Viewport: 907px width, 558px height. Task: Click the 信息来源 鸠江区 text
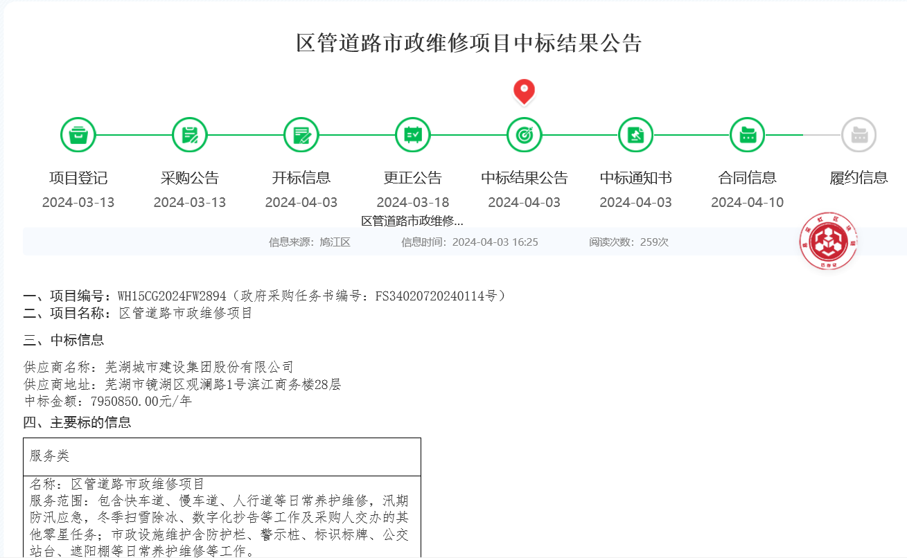[310, 242]
